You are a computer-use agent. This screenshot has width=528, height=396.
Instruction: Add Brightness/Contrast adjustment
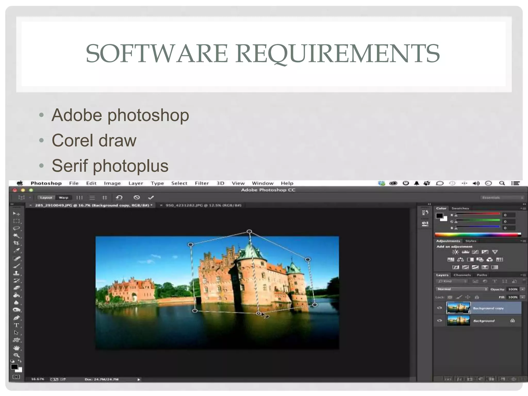(456, 252)
